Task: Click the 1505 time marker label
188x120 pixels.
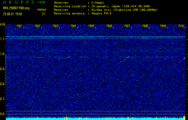Action: [x=91, y=26]
